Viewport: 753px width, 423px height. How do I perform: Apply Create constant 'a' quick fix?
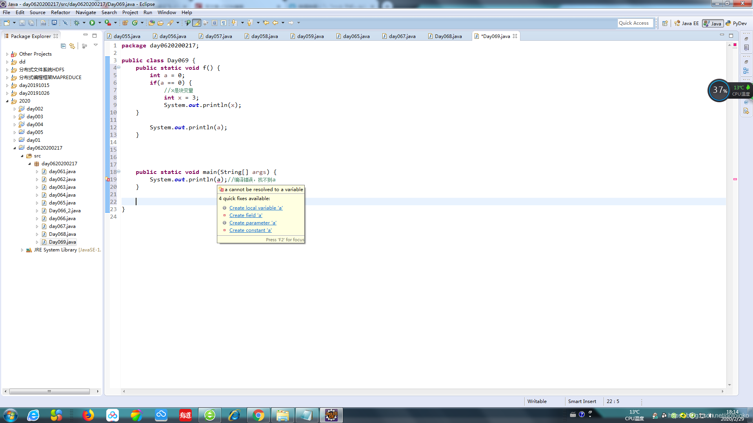(x=250, y=230)
